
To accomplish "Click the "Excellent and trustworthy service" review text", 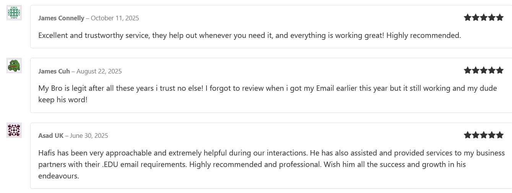I will pos(249,35).
